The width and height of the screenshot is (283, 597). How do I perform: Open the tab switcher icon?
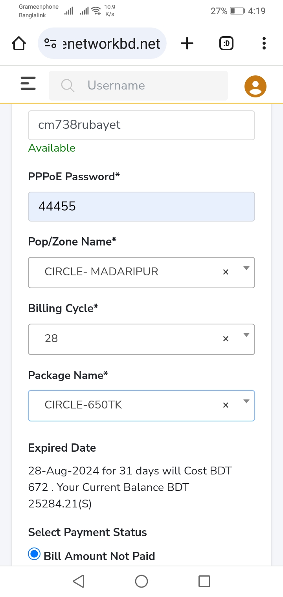point(226,43)
